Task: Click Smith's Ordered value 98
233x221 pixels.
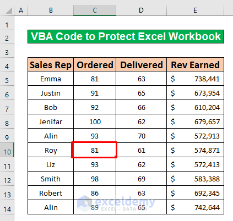Action: point(95,179)
